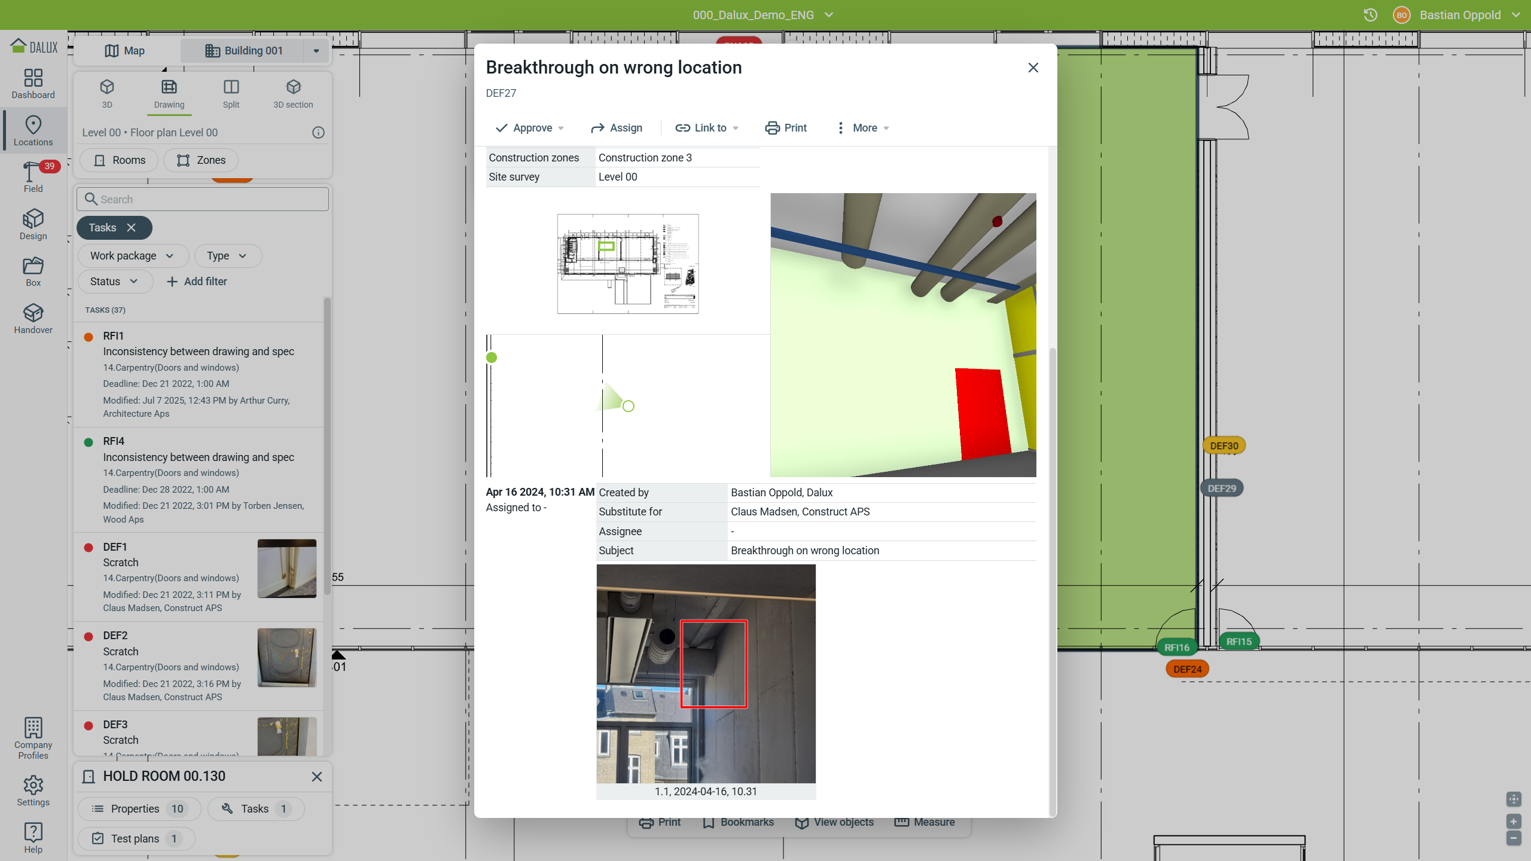Screen dimensions: 1531x861
Task: Open DEF3 Scratch task
Action: [x=199, y=734]
